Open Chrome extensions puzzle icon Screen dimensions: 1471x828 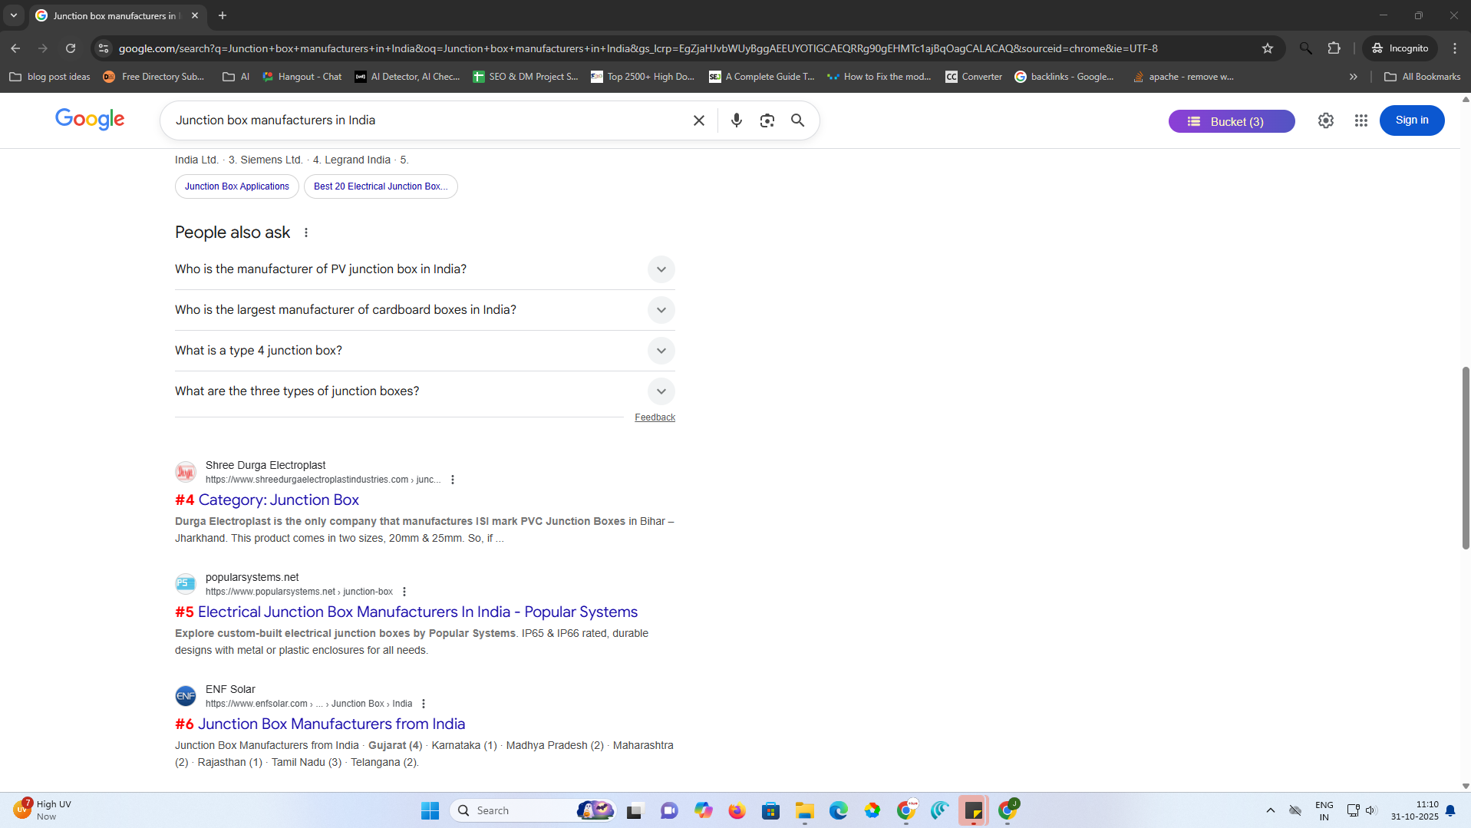[x=1334, y=48]
